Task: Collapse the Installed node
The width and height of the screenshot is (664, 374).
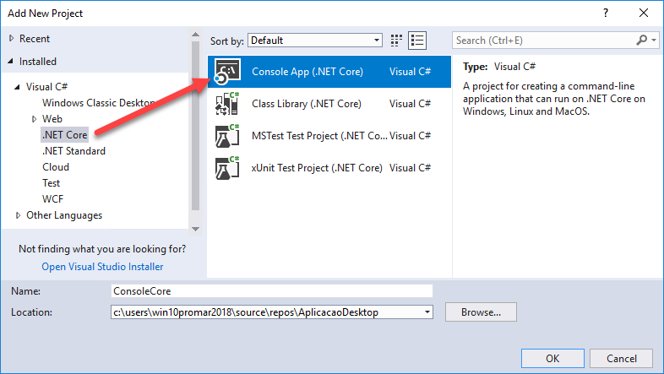Action: (x=11, y=62)
